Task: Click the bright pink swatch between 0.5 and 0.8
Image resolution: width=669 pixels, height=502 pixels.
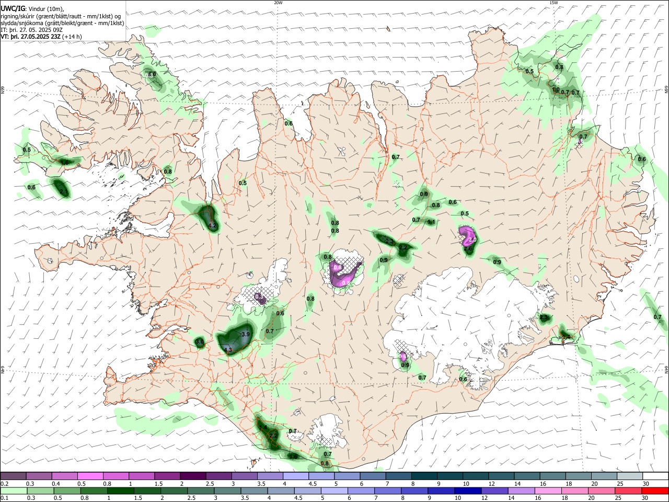Action: (x=90, y=476)
